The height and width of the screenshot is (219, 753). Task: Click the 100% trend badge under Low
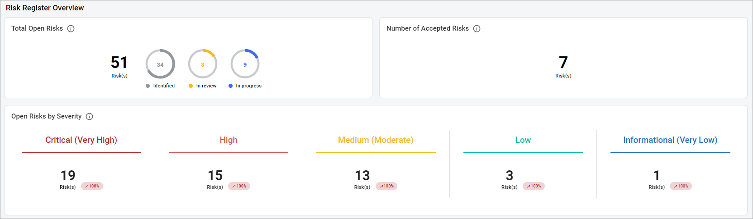534,186
